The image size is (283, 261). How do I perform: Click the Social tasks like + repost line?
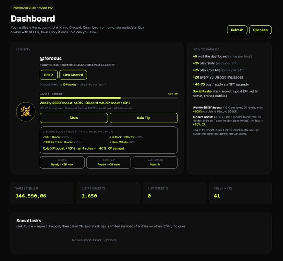[x=225, y=94]
